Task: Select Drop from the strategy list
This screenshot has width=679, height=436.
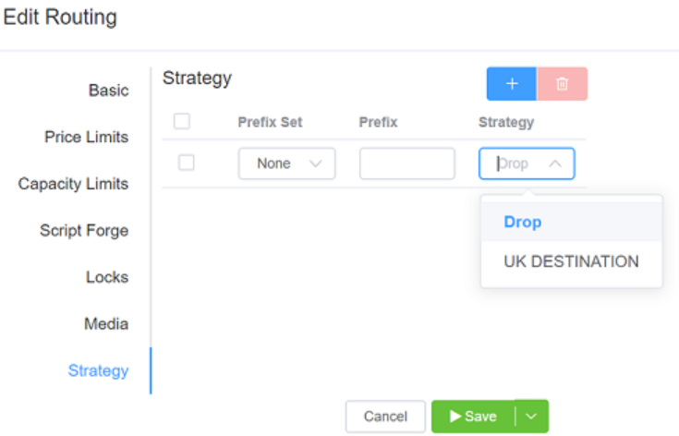Action: pos(523,223)
